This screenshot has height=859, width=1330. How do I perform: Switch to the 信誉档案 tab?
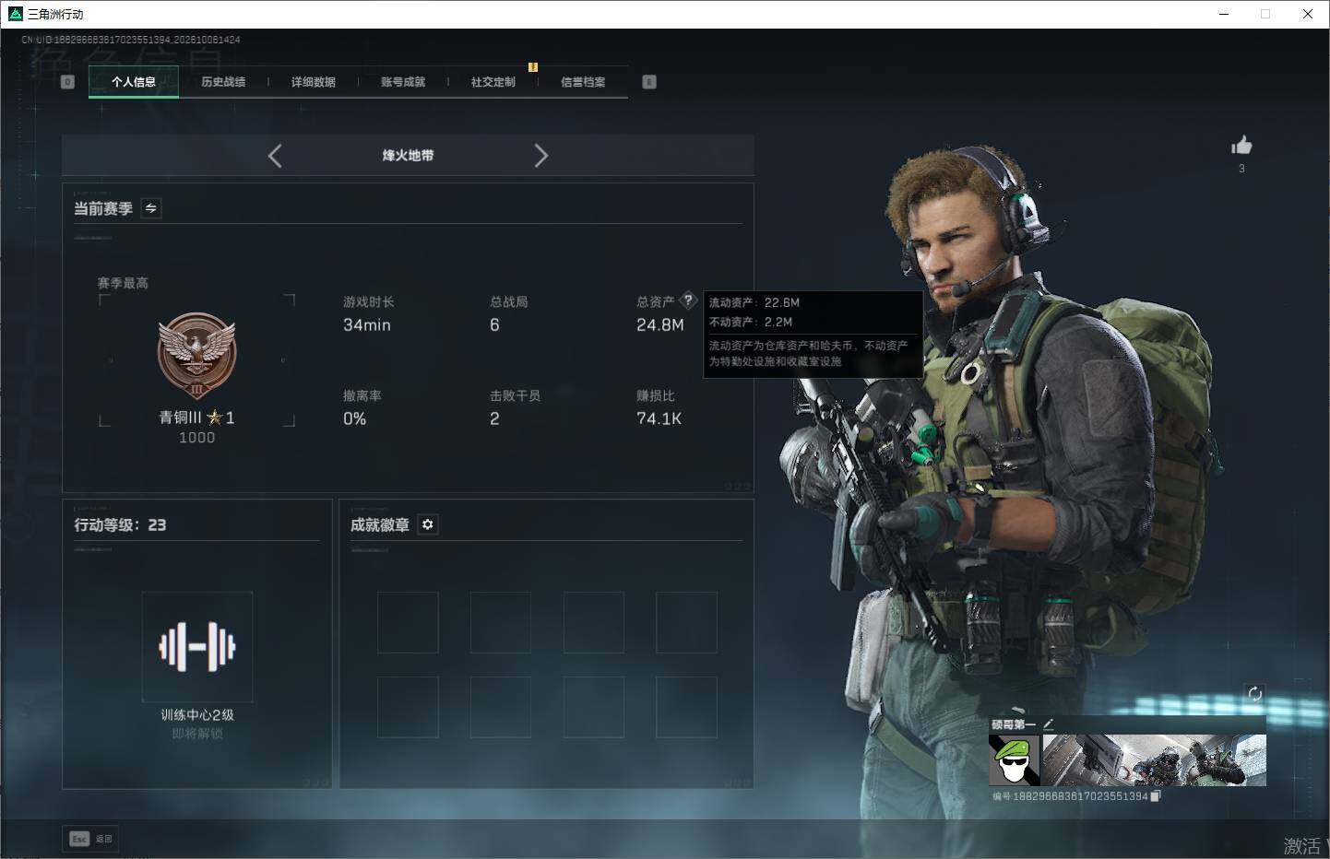click(583, 82)
